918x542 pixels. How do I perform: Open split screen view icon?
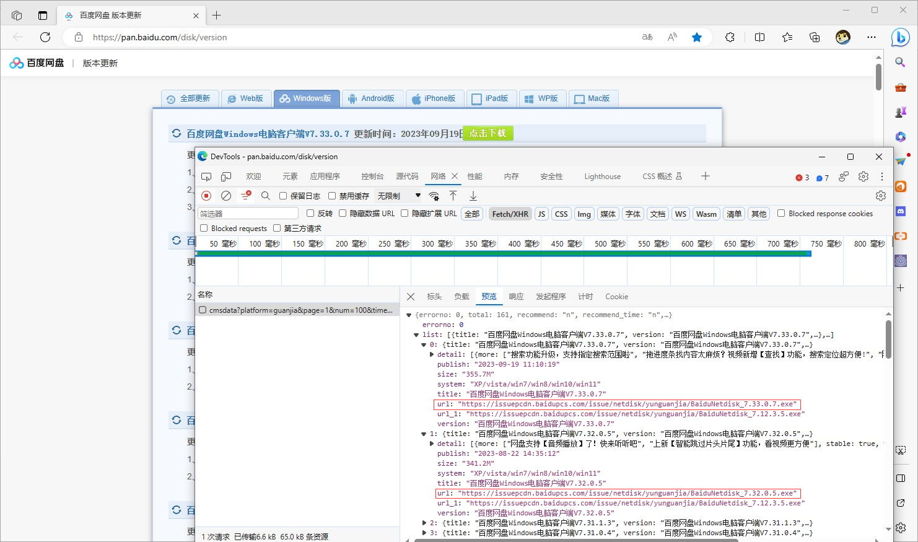pos(760,37)
